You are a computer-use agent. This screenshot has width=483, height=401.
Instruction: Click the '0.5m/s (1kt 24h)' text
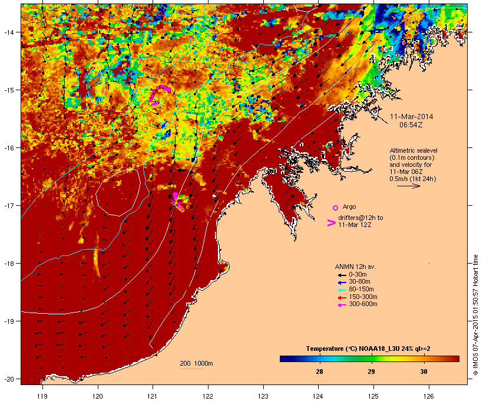[413, 179]
